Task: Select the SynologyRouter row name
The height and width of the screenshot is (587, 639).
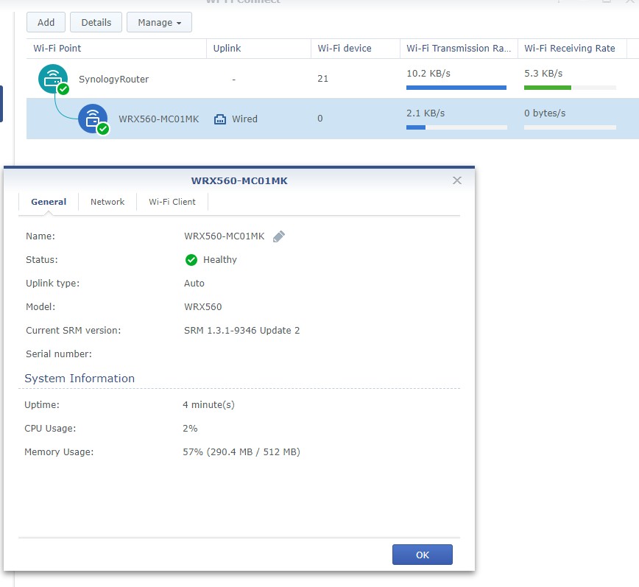Action: pyautogui.click(x=113, y=79)
